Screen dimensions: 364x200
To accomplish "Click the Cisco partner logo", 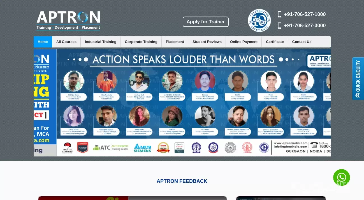I will click(179, 148).
